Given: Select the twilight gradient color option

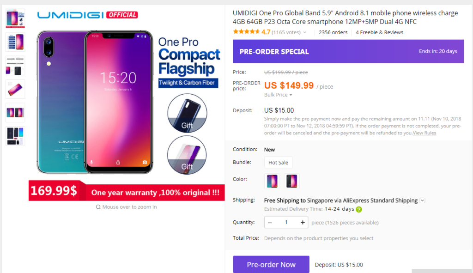Looking at the screenshot, I should [x=272, y=181].
